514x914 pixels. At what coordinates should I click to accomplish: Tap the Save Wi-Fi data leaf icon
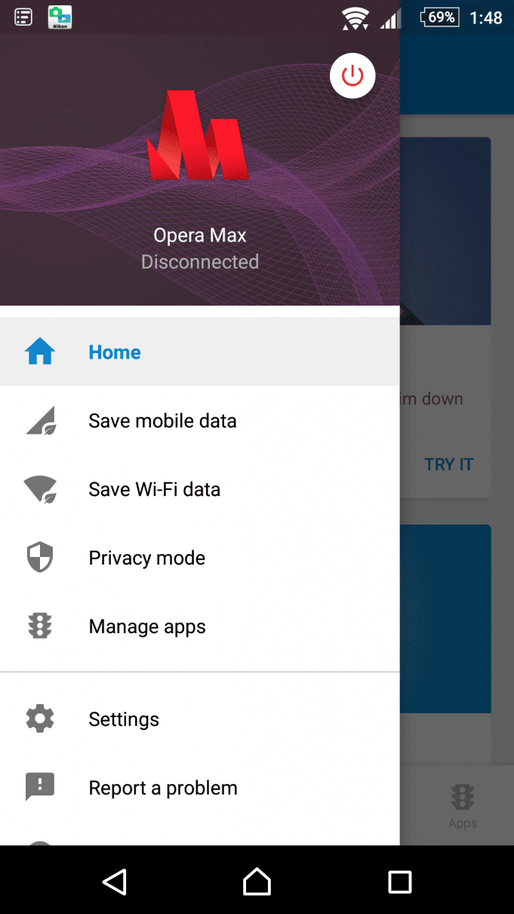coord(40,489)
